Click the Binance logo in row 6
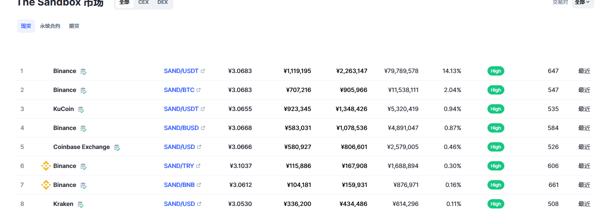 point(46,166)
